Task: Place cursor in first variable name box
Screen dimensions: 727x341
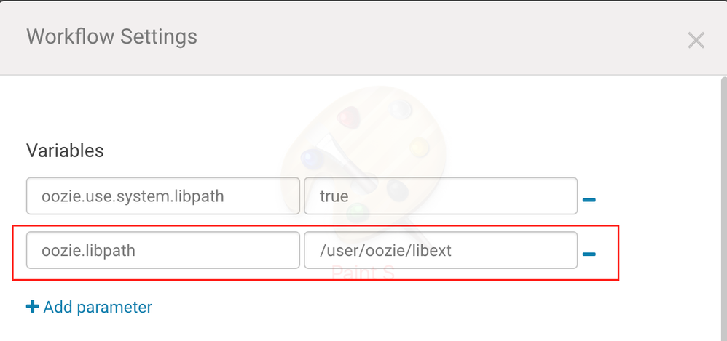Action: (x=162, y=196)
